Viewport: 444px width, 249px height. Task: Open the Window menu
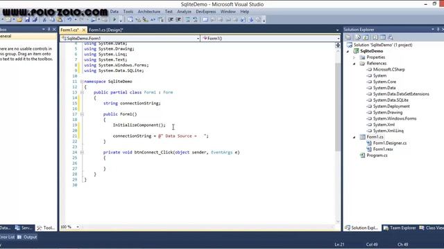click(228, 12)
